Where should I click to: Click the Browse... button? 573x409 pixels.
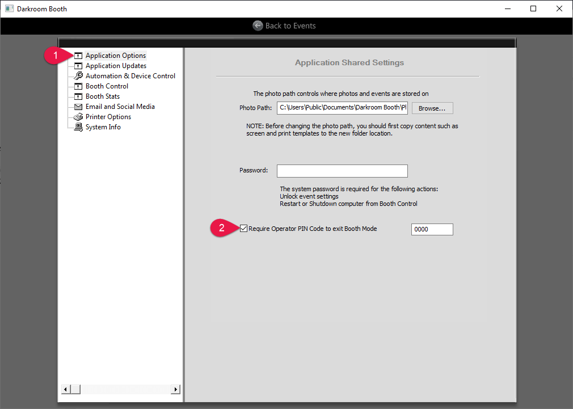coord(432,108)
